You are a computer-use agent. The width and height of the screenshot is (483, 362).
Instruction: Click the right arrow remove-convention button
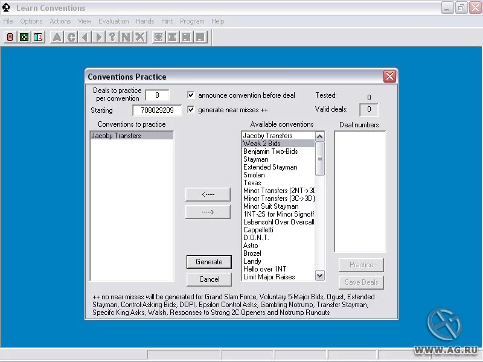pos(208,212)
